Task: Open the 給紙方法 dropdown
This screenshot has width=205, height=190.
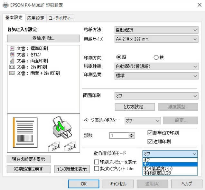Action: tap(156, 30)
